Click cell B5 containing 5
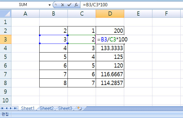Viewport: 183px width, 118px height. coord(54,57)
